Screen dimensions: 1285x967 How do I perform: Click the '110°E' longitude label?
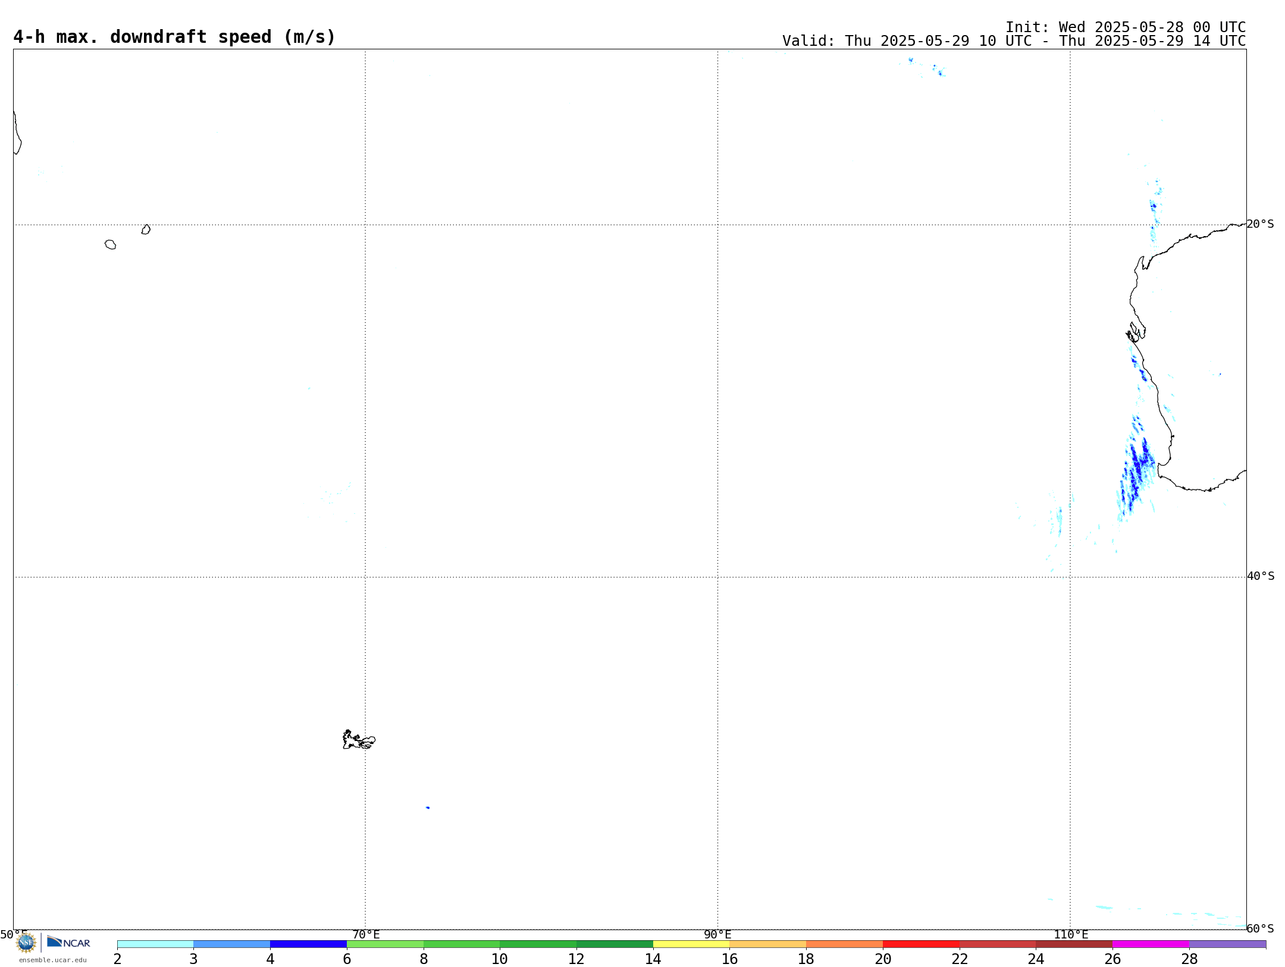[x=1071, y=934]
